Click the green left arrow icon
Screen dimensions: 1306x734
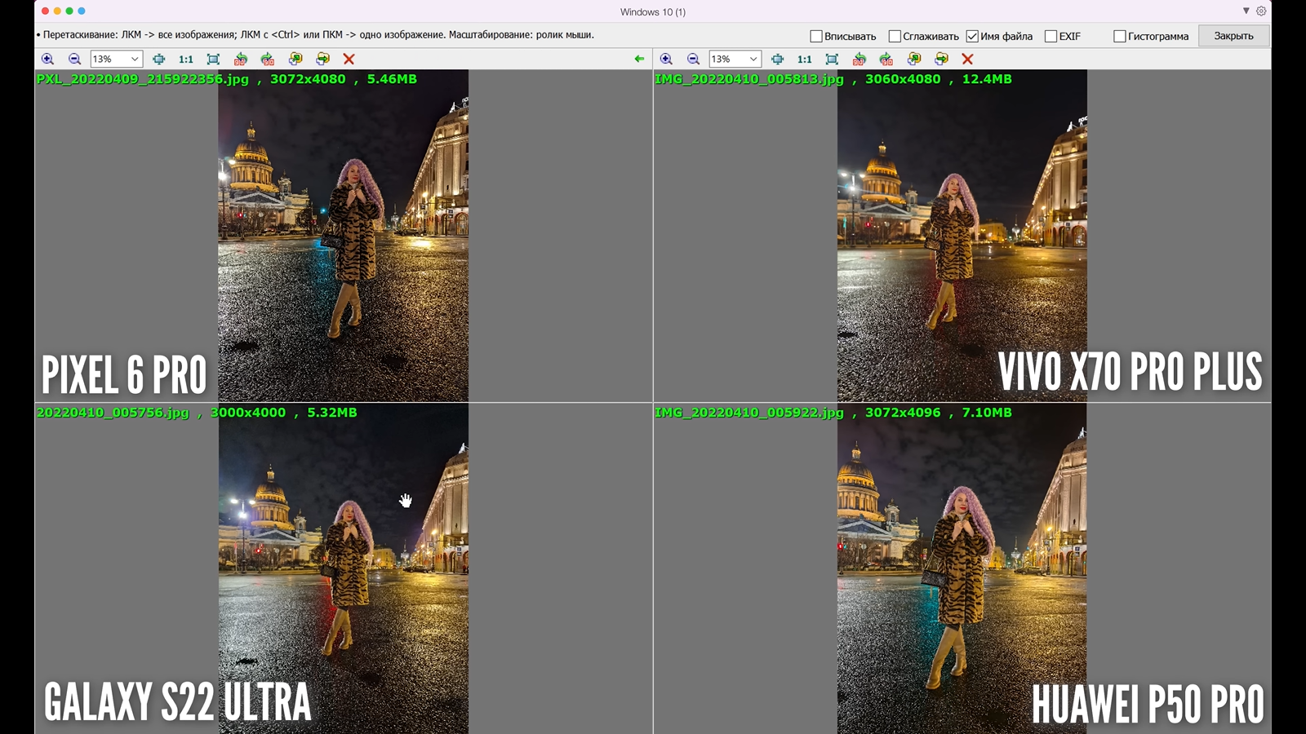639,59
